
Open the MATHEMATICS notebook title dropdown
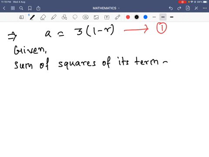coord(106,8)
